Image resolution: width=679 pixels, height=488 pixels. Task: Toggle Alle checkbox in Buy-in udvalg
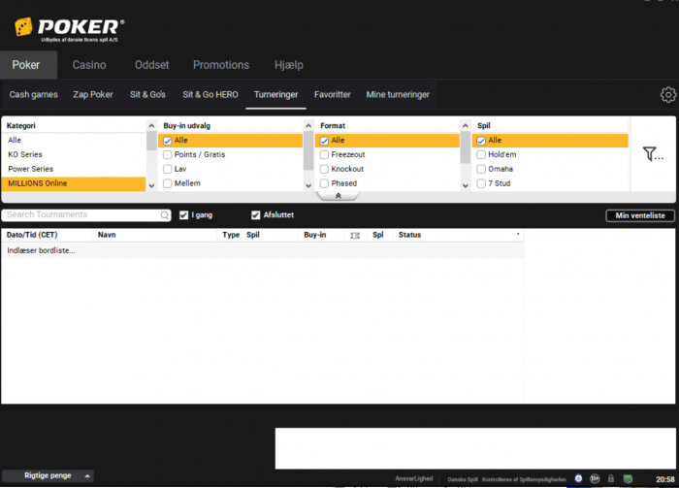167,141
